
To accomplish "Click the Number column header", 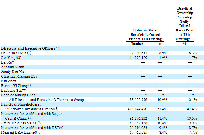I will [137, 44].
